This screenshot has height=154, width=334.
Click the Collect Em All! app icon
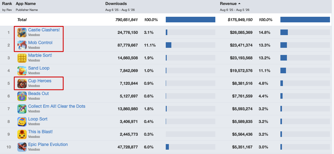[x=22, y=109]
